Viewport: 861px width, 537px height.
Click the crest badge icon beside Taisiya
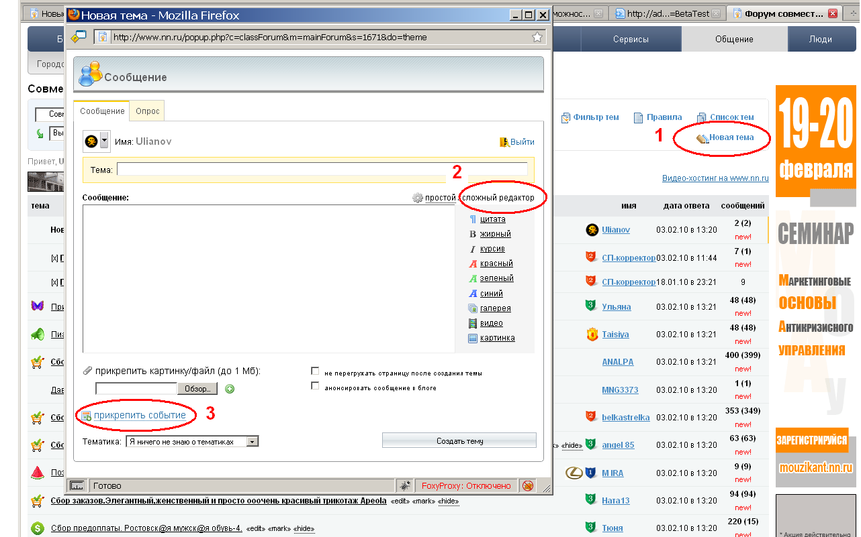click(x=592, y=334)
